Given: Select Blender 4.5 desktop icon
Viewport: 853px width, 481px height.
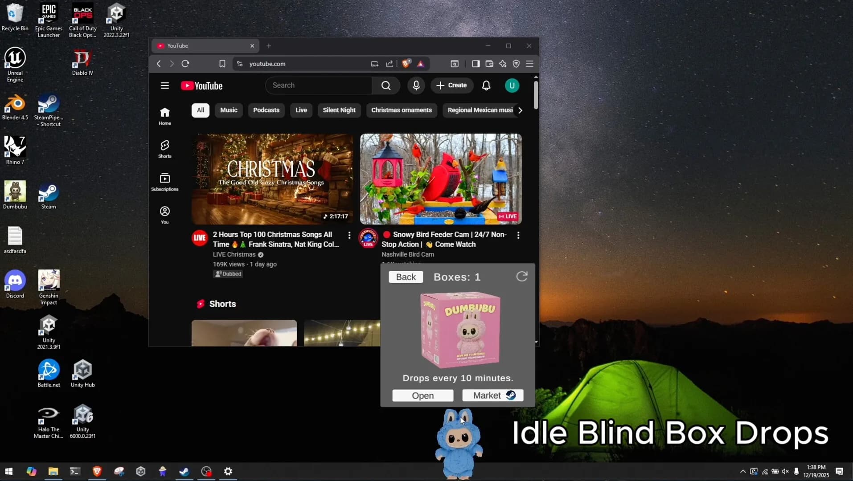Looking at the screenshot, I should tap(15, 107).
